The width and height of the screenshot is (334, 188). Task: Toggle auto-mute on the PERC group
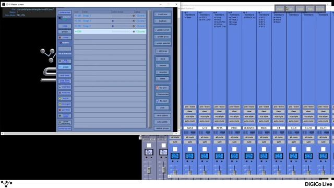234,121
